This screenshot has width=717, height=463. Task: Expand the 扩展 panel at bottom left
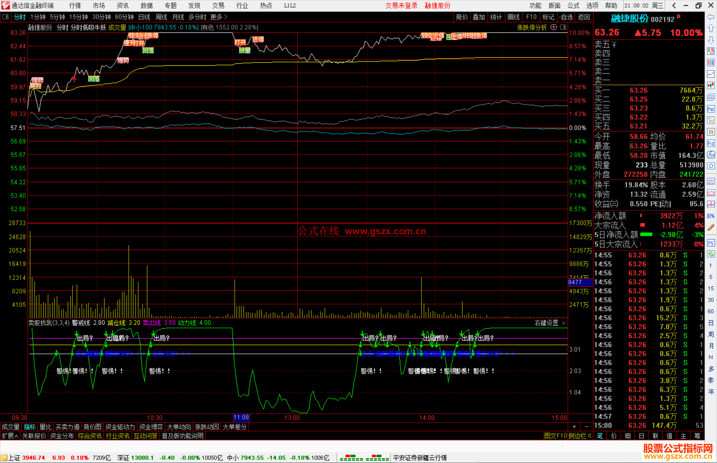(10, 436)
